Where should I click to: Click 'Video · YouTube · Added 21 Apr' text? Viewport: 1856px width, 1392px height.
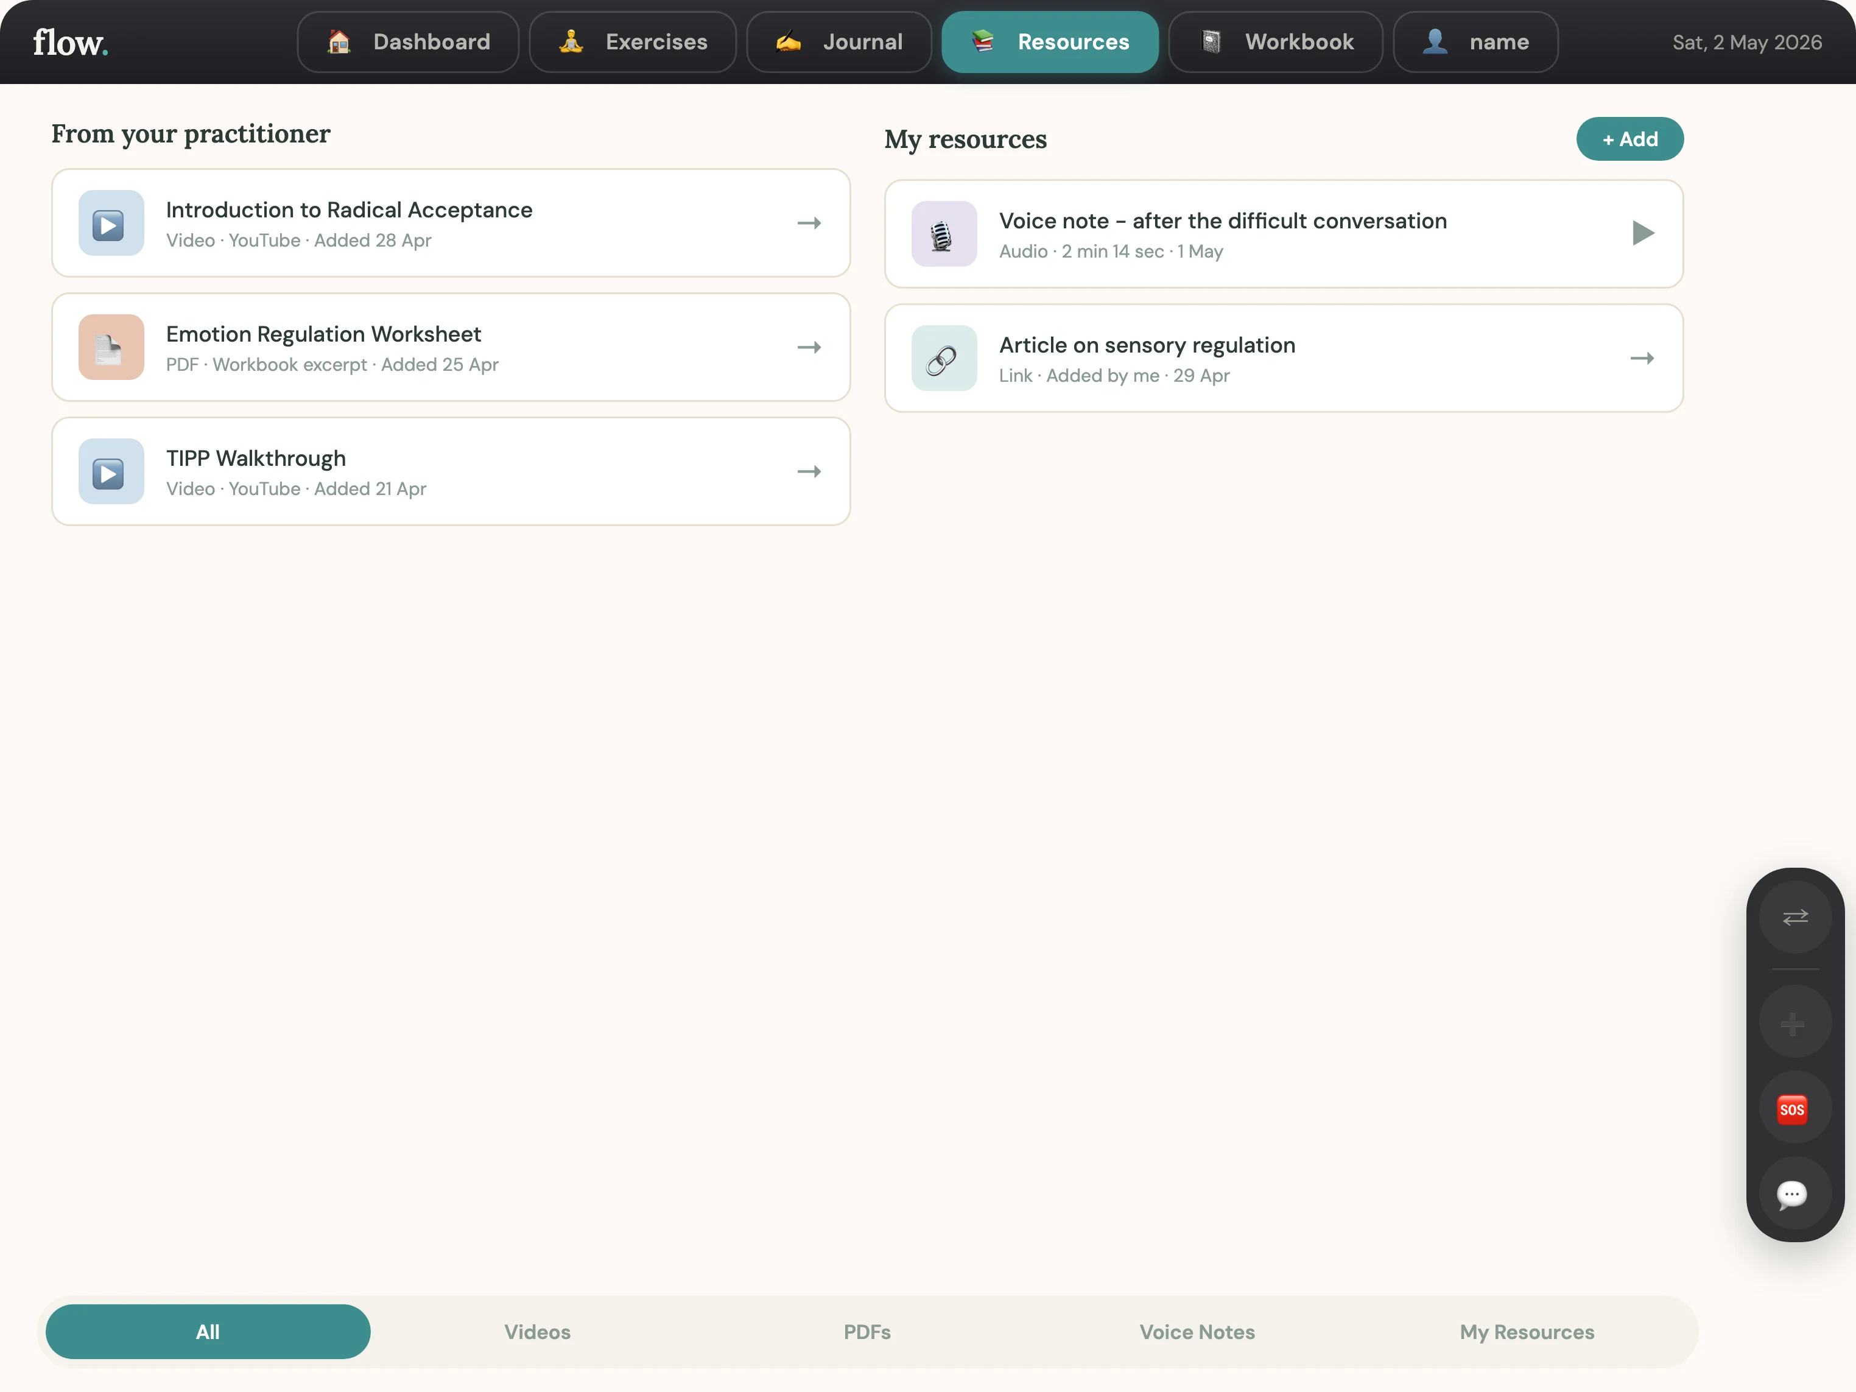(x=296, y=489)
